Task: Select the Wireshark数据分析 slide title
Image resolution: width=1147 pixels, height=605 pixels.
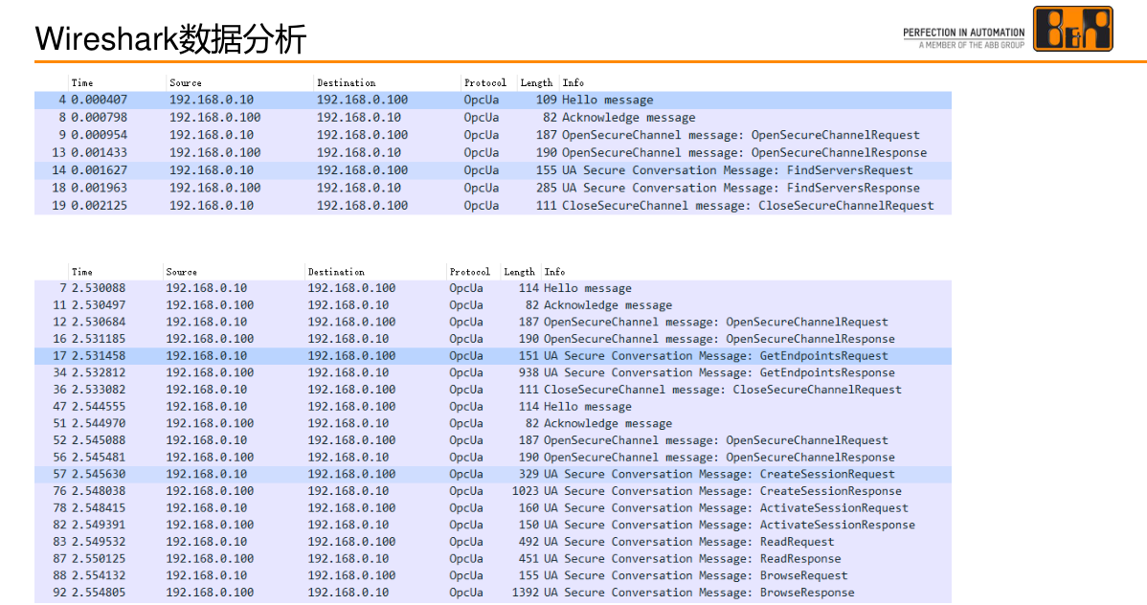Action: (170, 39)
